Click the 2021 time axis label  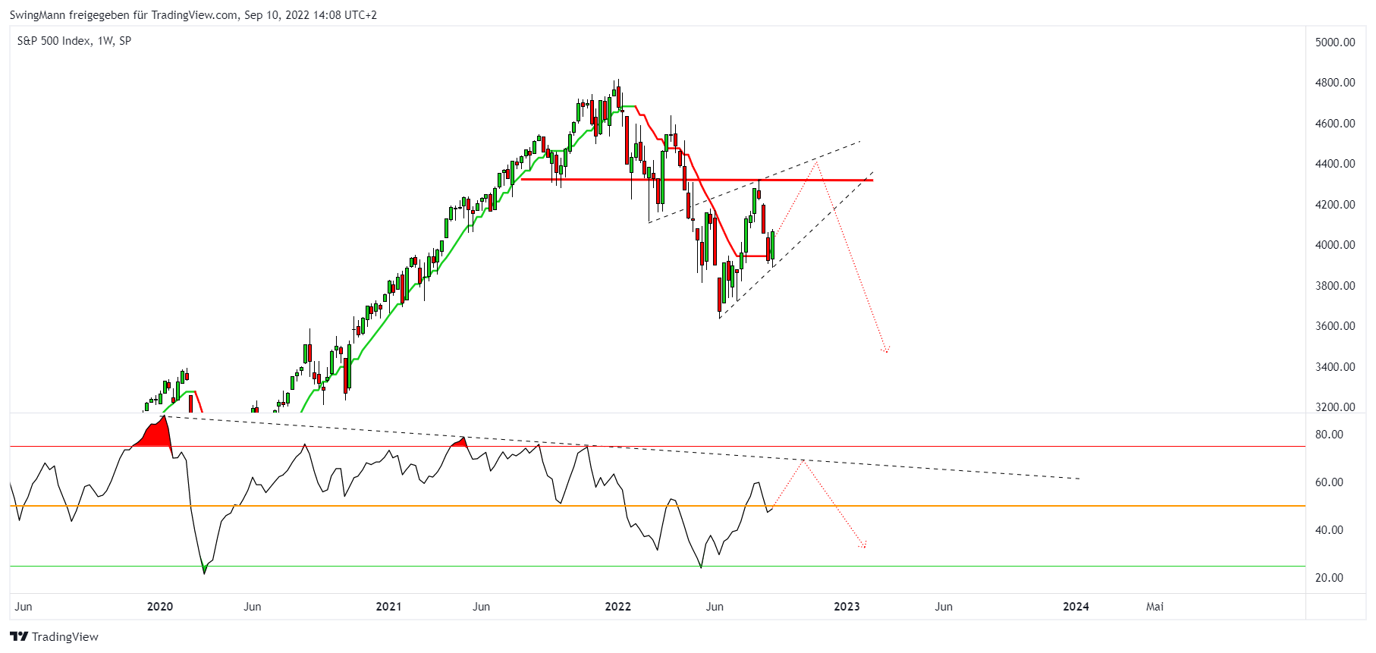[x=389, y=607]
